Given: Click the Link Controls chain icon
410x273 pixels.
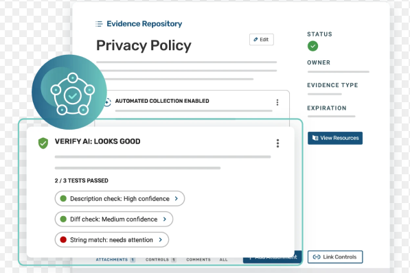Looking at the screenshot, I should [317, 257].
